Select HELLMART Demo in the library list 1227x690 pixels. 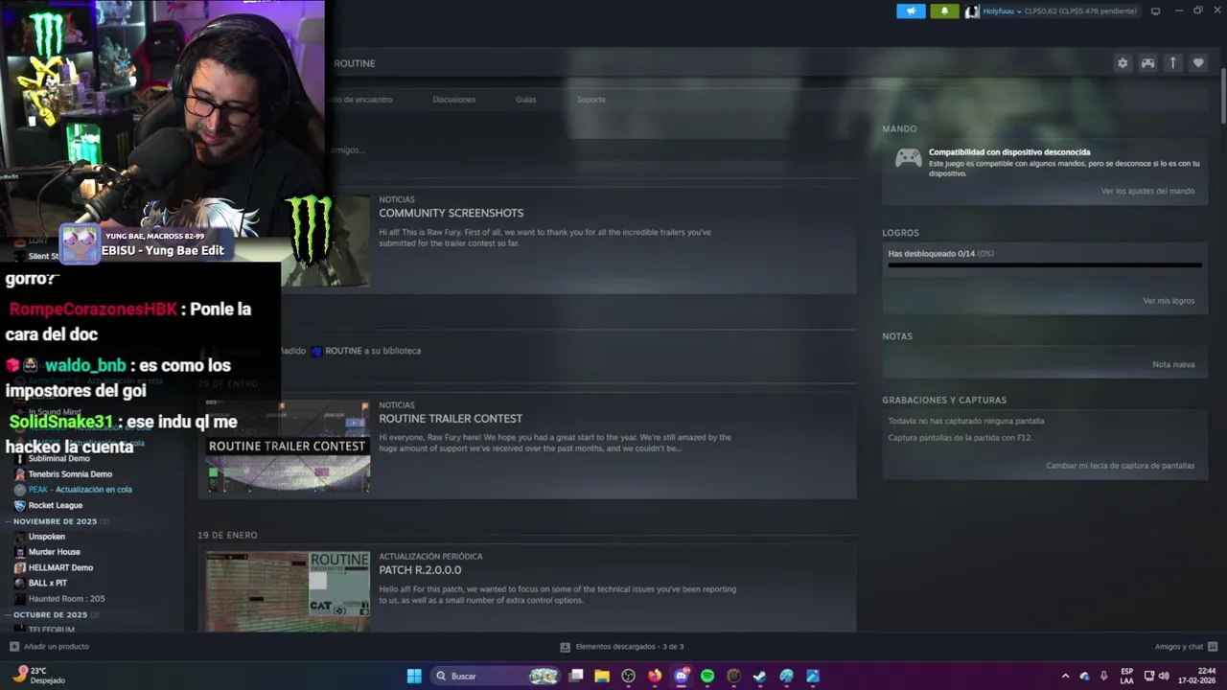60,568
